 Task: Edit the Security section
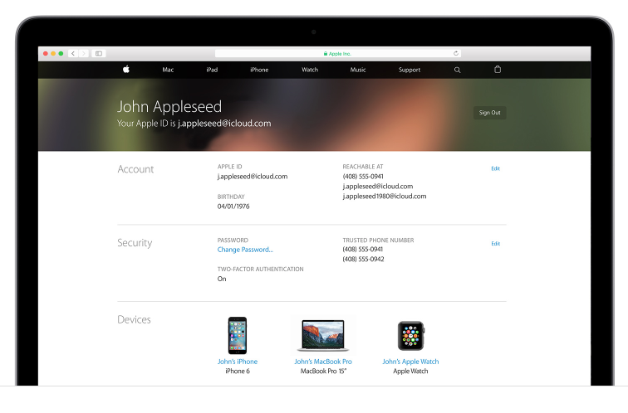pos(495,244)
